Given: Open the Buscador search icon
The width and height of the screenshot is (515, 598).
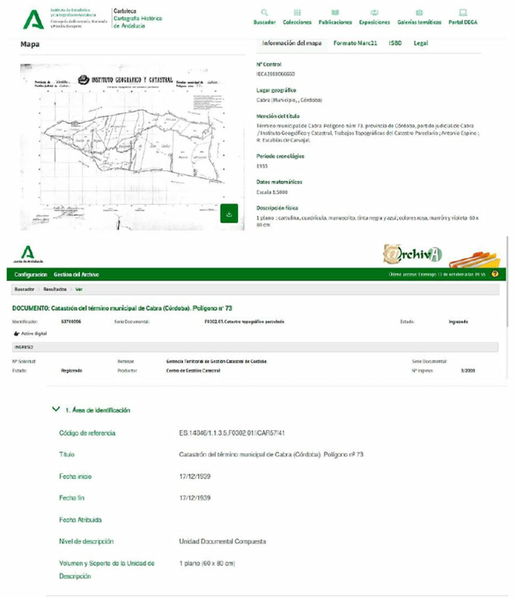Looking at the screenshot, I should point(264,13).
